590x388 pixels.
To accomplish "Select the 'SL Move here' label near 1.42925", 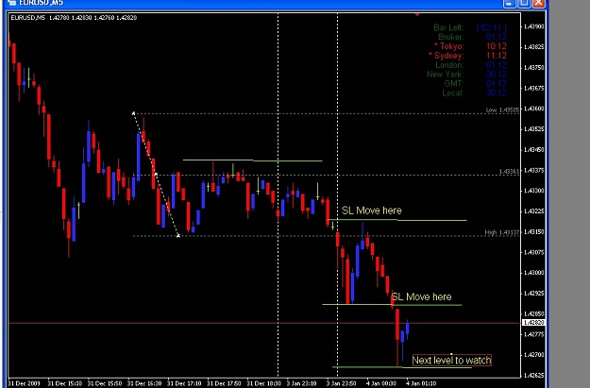I will coord(421,296).
